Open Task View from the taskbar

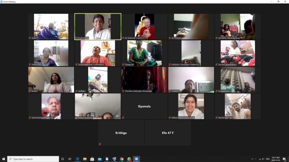[x=70, y=159]
